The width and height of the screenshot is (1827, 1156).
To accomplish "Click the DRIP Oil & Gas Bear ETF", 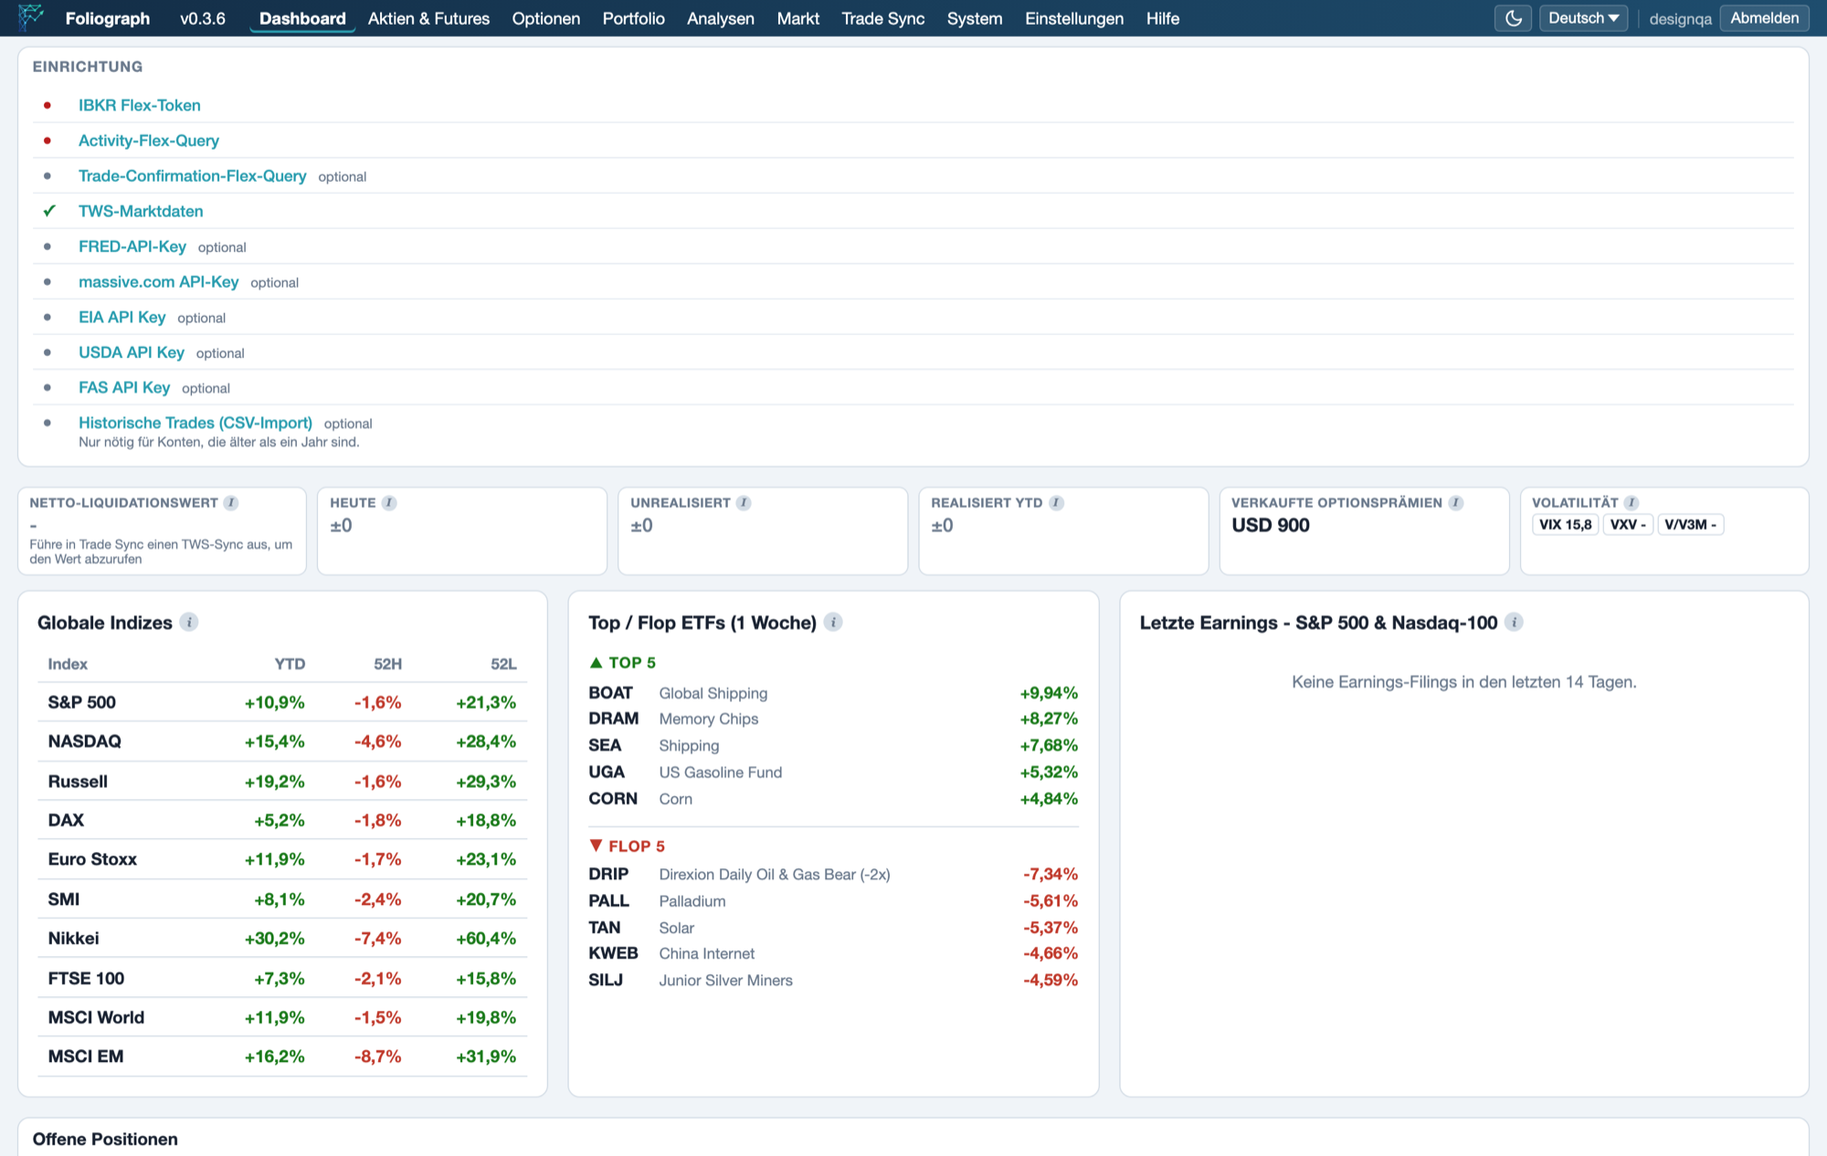I will pyautogui.click(x=833, y=874).
